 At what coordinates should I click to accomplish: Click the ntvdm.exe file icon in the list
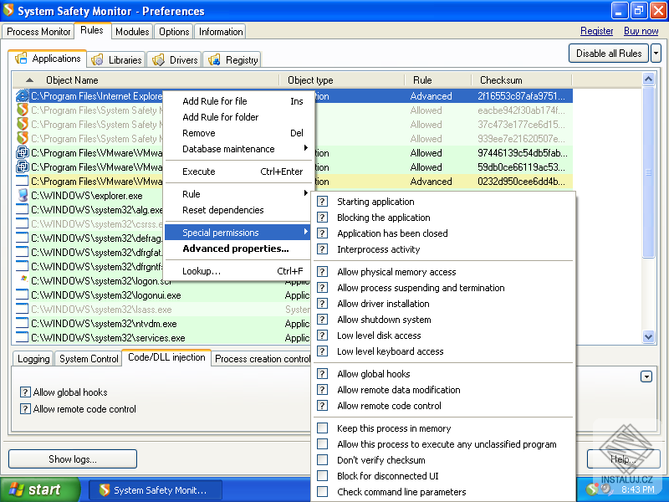[x=23, y=324]
